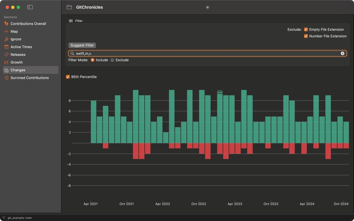Click the Changes sidebar icon
The width and height of the screenshot is (354, 221).
(x=6, y=70)
